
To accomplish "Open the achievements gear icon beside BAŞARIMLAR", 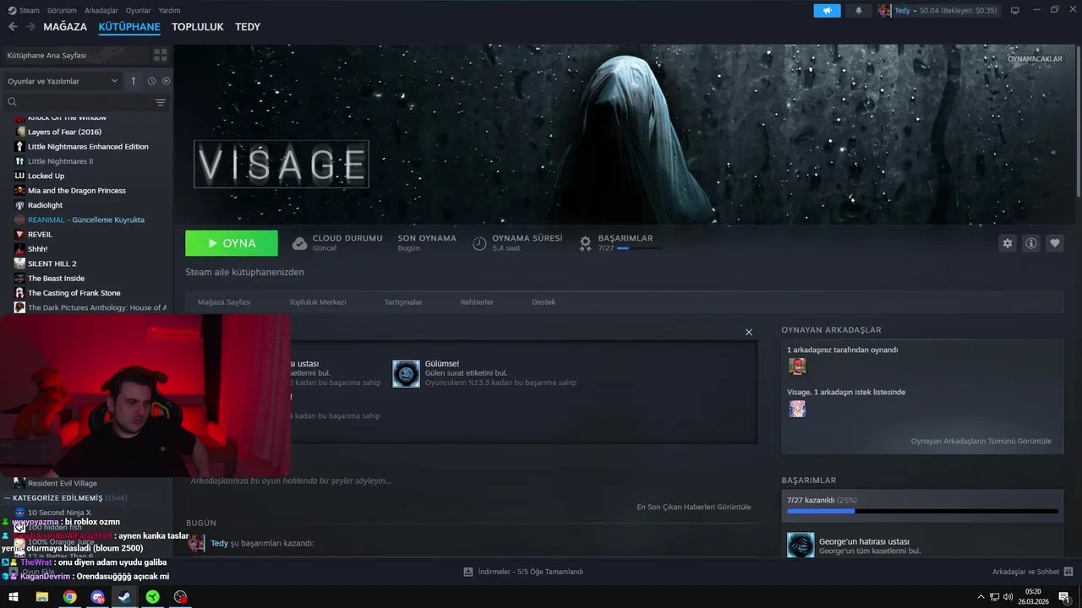I will point(585,243).
